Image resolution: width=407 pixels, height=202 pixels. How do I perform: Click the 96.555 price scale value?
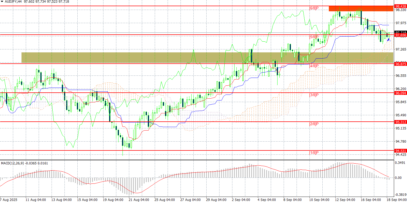tap(401, 76)
